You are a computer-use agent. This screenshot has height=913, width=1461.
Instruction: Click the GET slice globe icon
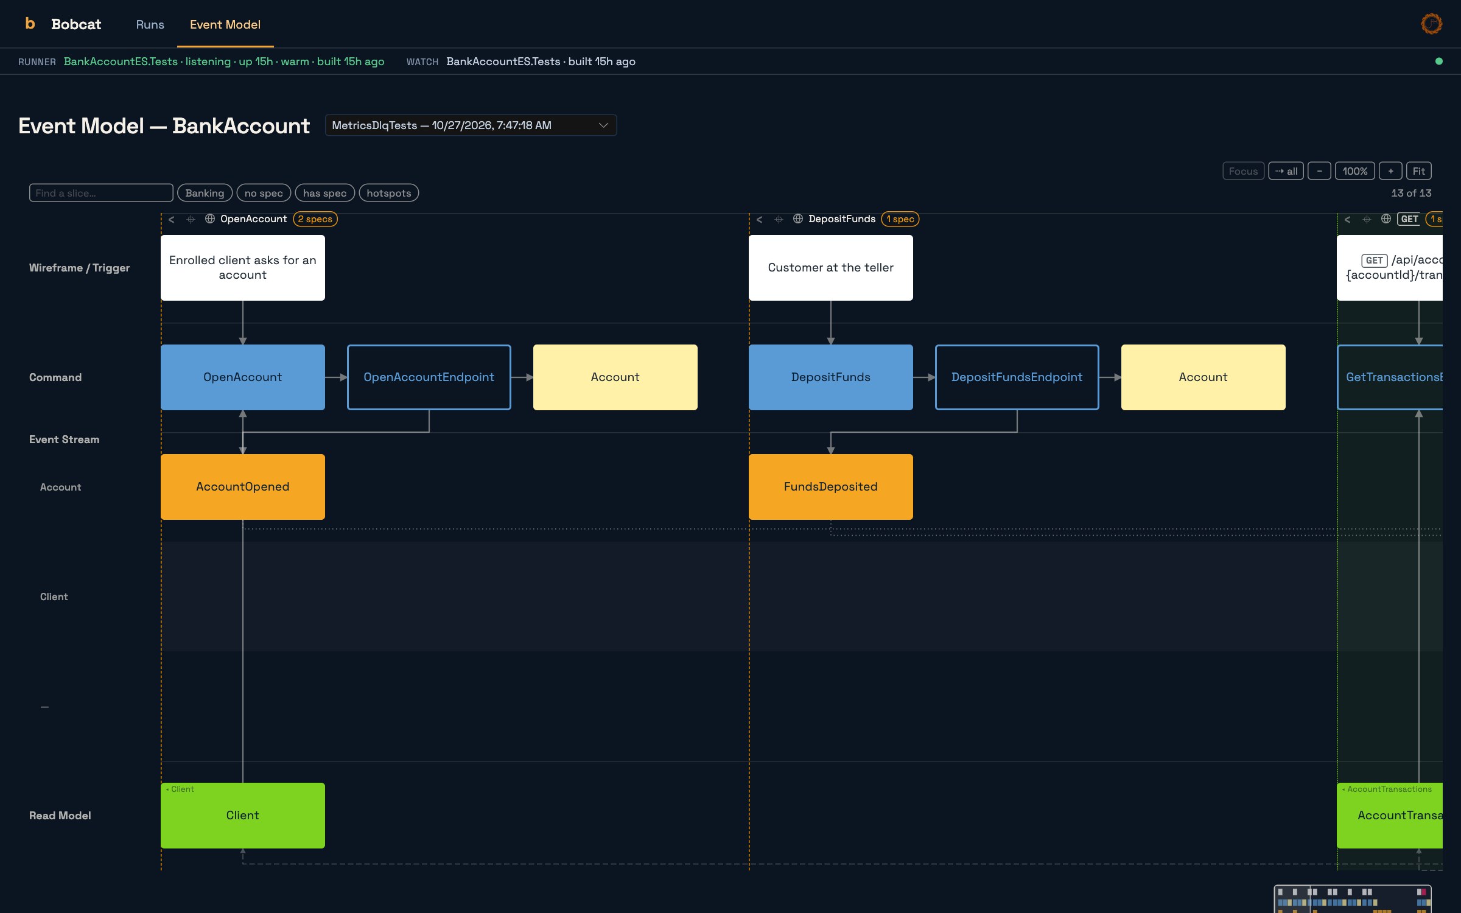1386,219
